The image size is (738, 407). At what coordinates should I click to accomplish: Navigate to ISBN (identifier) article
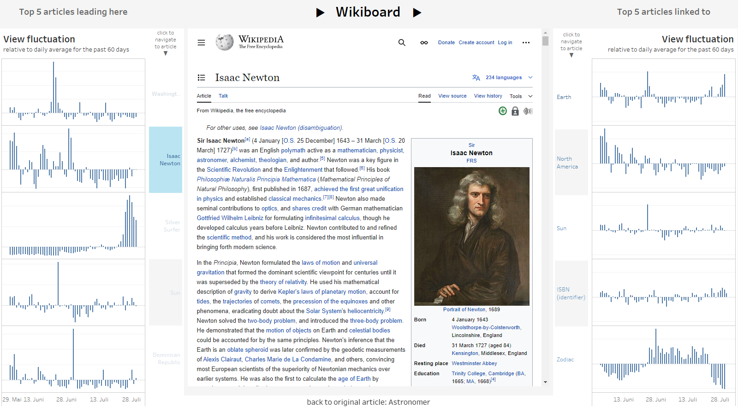pos(571,293)
